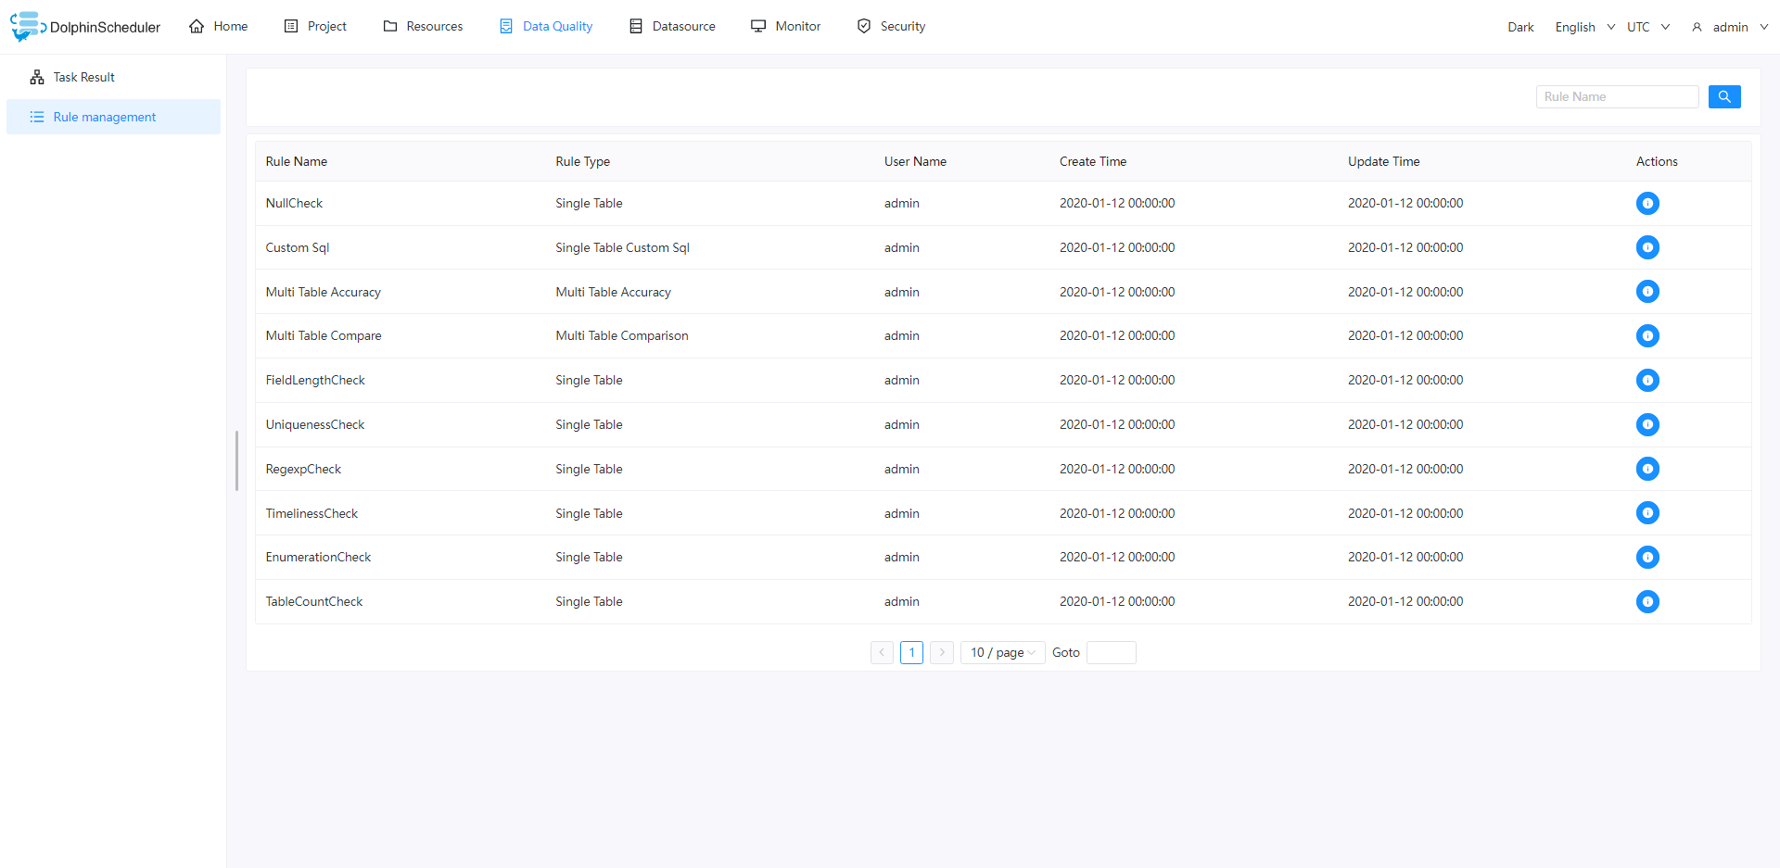1780x868 pixels.
Task: View details of the TableCountCheck rule
Action: (x=1647, y=601)
